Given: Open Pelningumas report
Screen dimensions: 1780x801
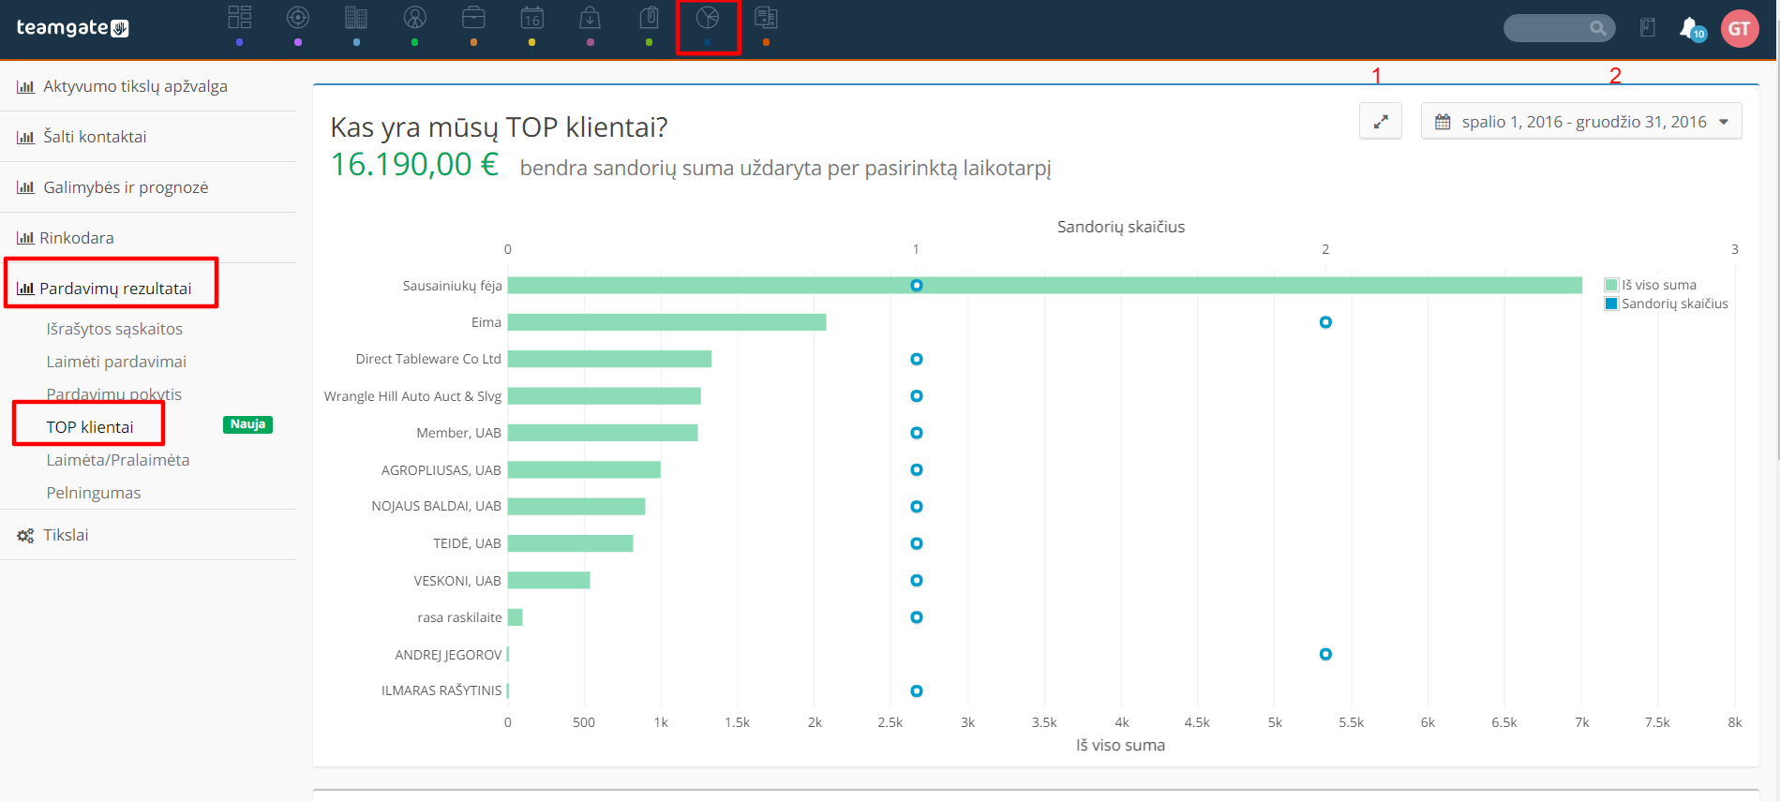Looking at the screenshot, I should pyautogui.click(x=94, y=493).
